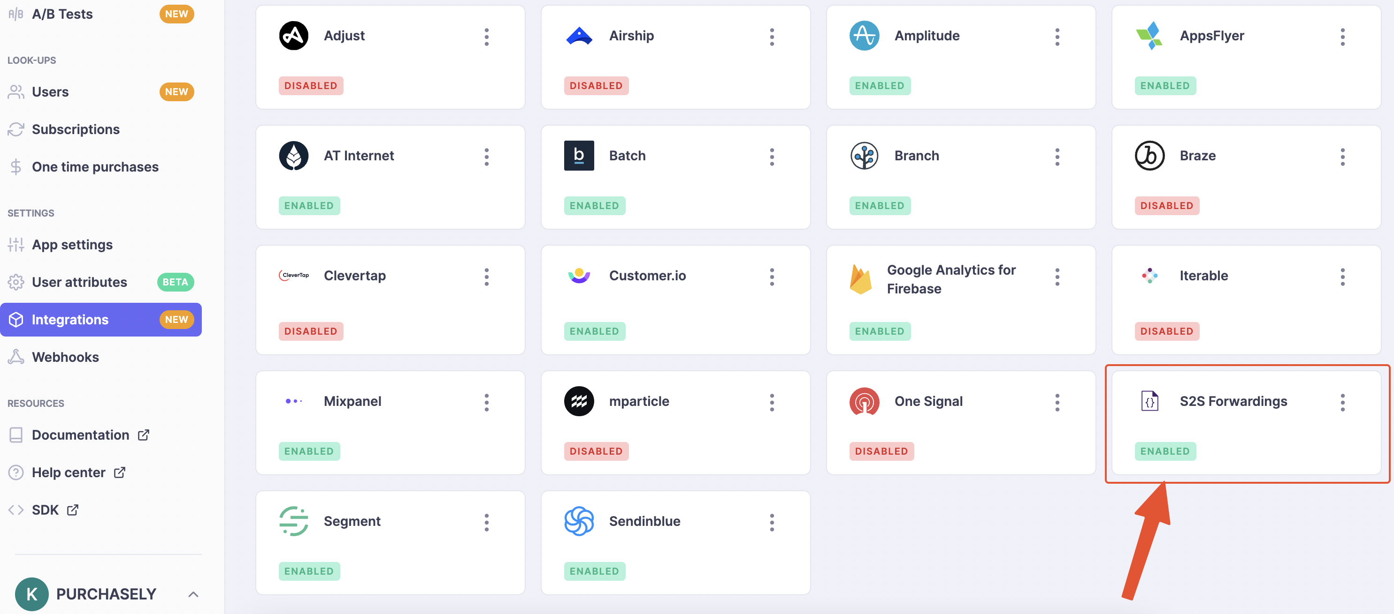Click the Amplitude ENABLED status badge

pos(880,85)
